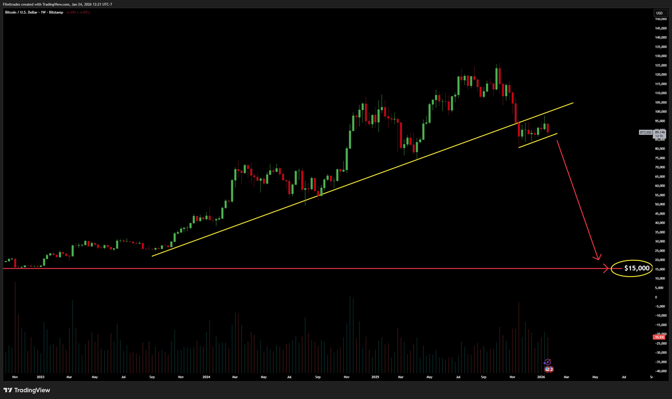Click the 100,000 price scale label
The image size is (672, 399).
(x=660, y=112)
